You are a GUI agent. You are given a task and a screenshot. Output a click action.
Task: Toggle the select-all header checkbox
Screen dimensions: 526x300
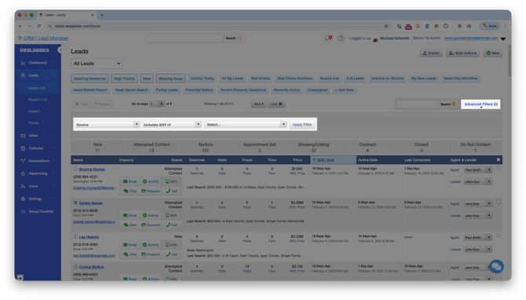499,159
